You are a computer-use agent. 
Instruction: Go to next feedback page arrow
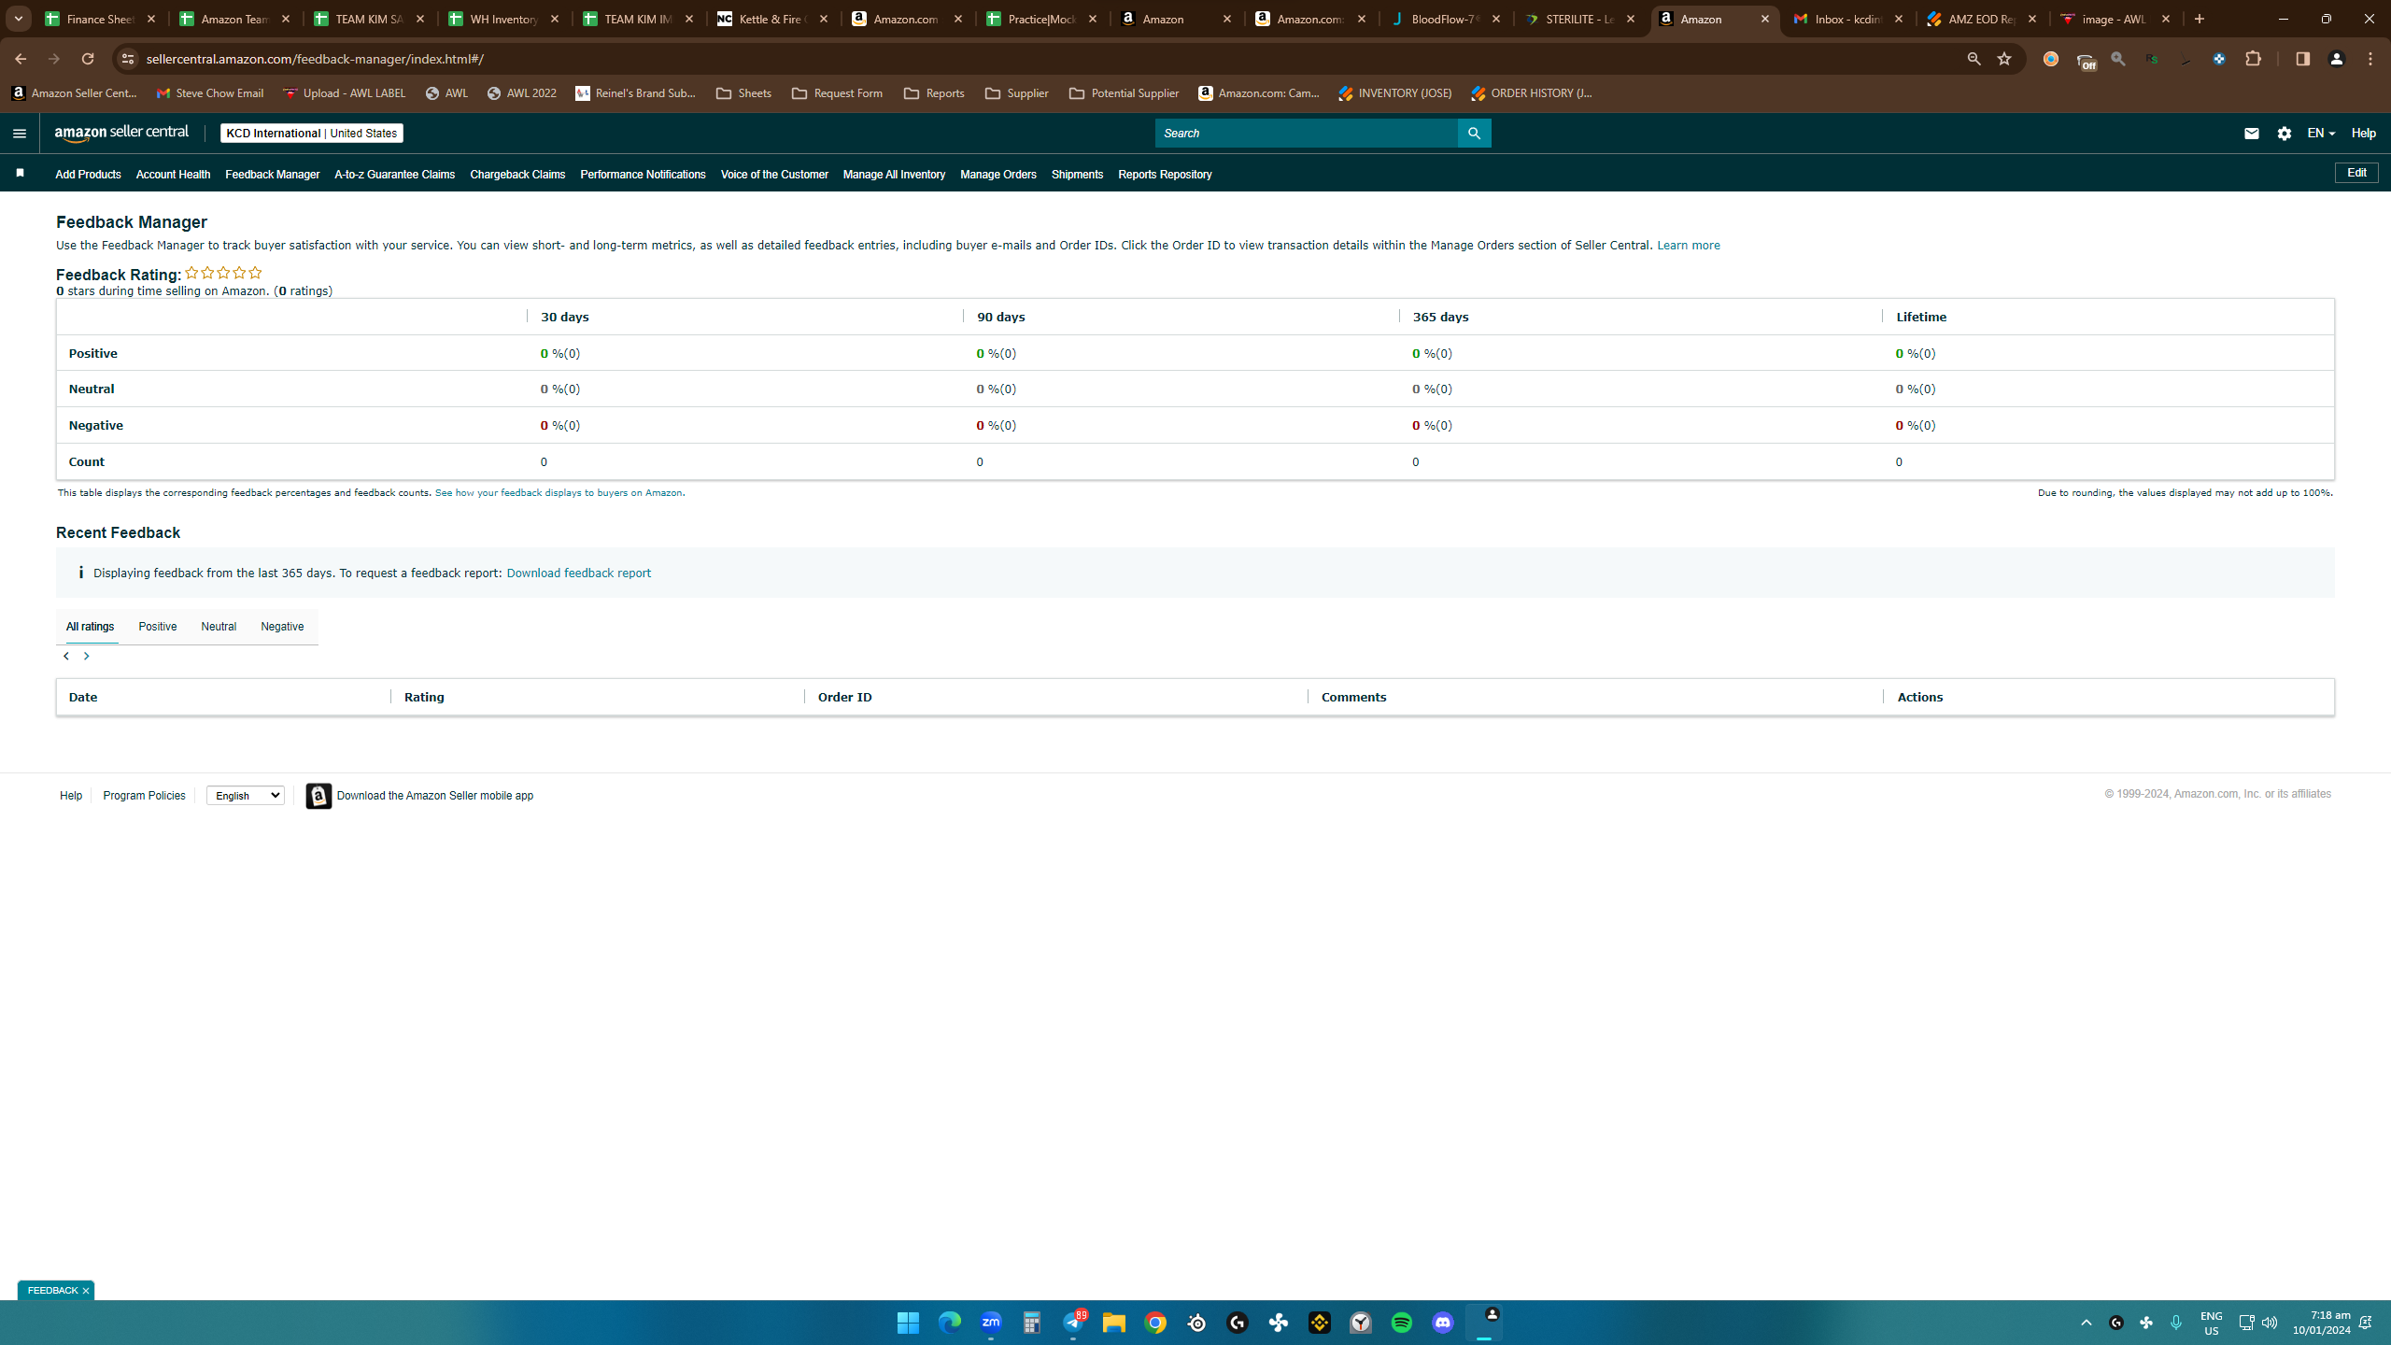(86, 657)
